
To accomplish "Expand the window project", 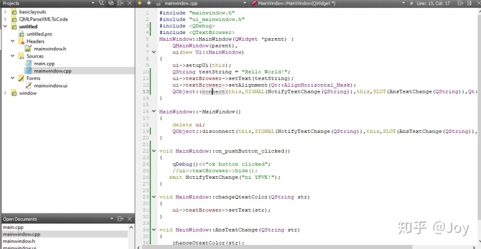I will pyautogui.click(x=5, y=93).
